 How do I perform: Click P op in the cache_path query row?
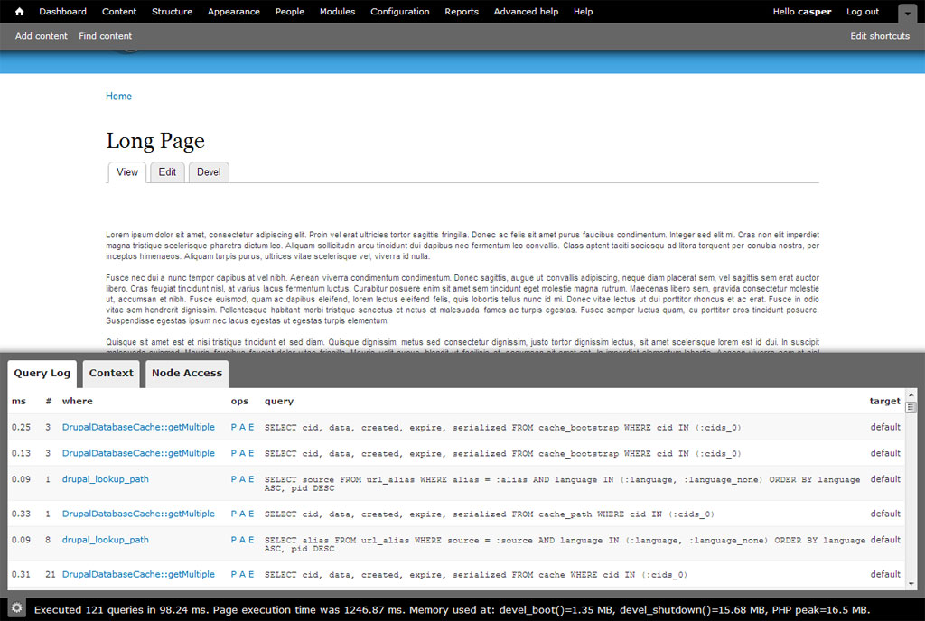(234, 514)
